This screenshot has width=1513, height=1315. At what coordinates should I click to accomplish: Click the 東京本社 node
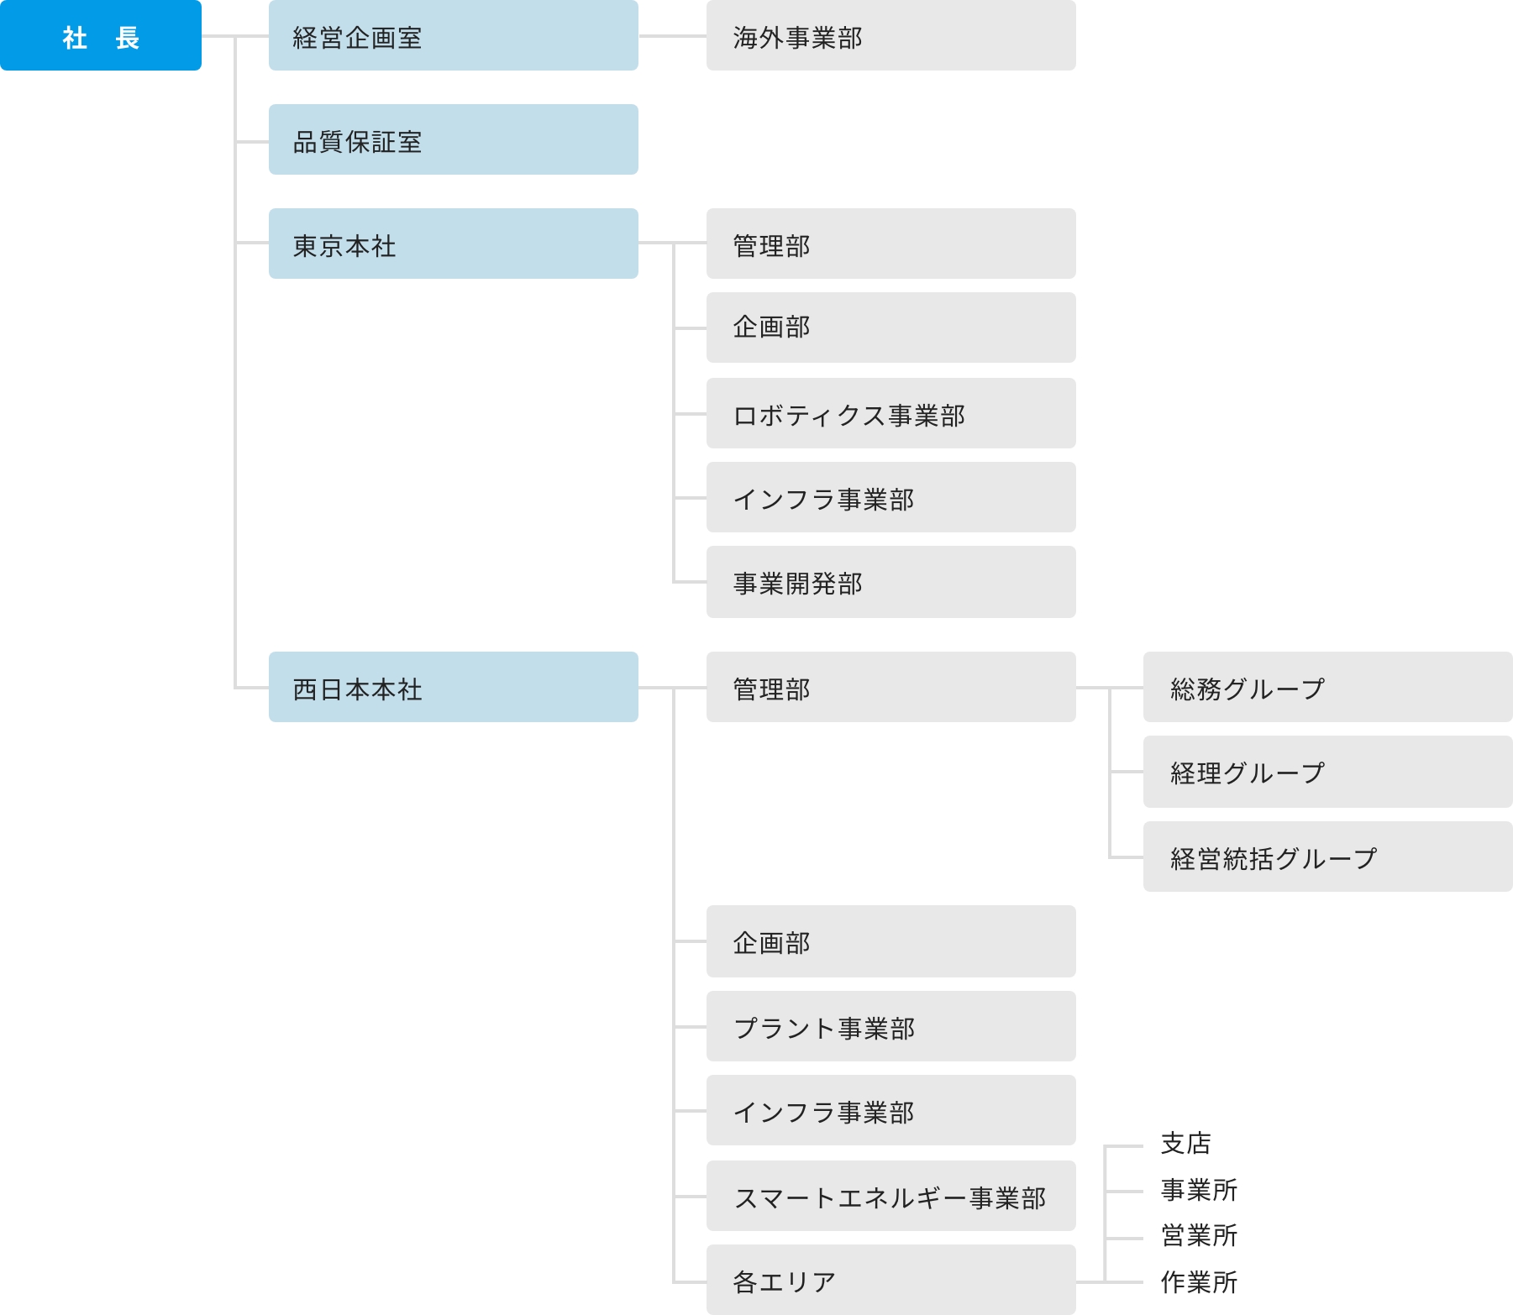453,244
